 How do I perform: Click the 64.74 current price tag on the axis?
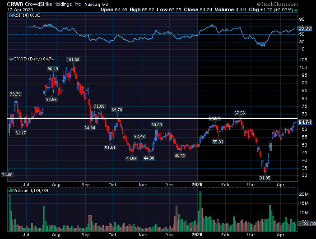pos(305,122)
